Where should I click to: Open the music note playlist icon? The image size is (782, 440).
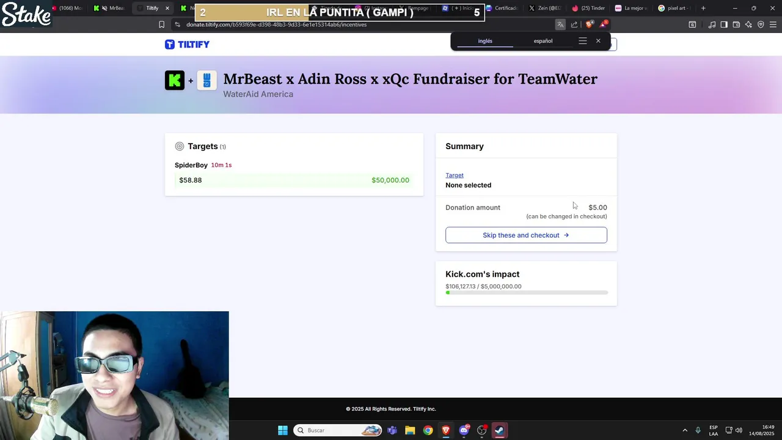coord(712,24)
